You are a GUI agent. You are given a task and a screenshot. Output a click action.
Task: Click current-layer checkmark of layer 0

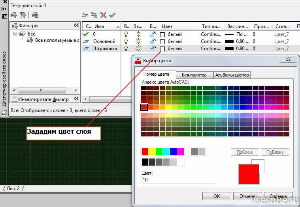point(86,34)
